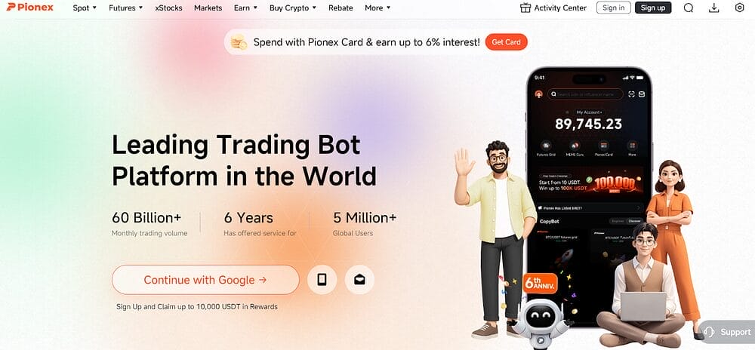This screenshot has width=755, height=350.
Task: Open the More dropdown menu
Action: [x=378, y=8]
